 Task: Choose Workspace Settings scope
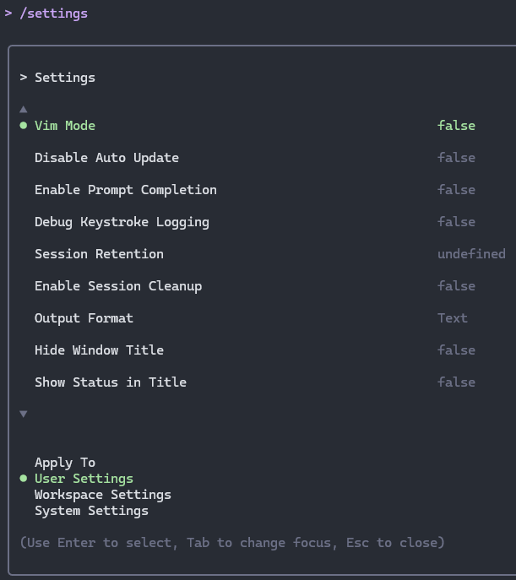(102, 495)
